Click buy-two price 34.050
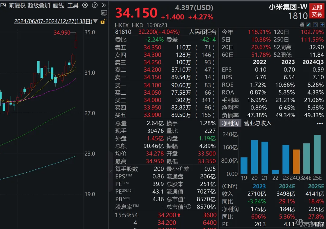 (152, 93)
